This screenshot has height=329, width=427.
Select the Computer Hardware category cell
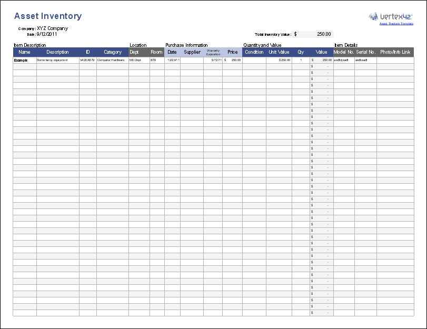point(111,60)
